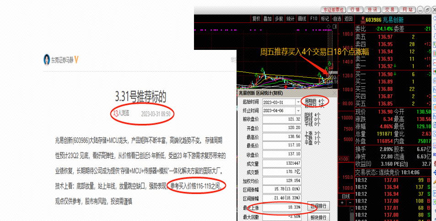
Task: Click the 前收盘价 field 121.32
Action: click(282, 119)
